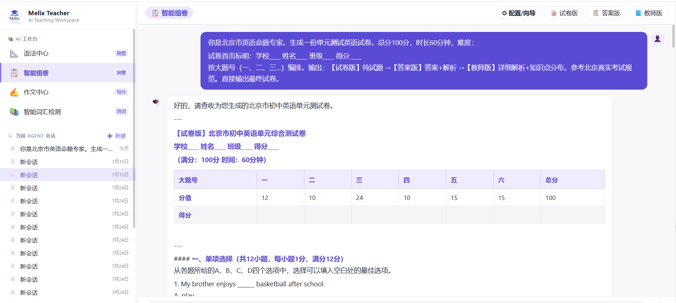Image resolution: width=676 pixels, height=303 pixels.
Task: Click the graduation cap assistant icon
Action: pos(156,102)
